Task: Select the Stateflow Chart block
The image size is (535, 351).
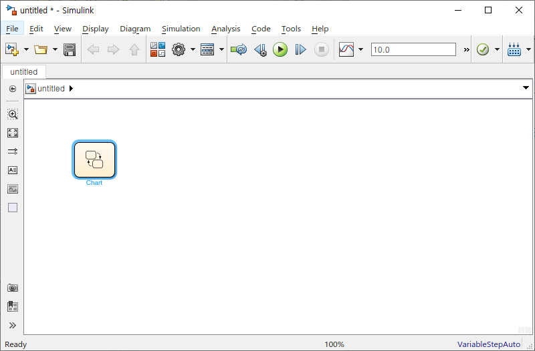Action: point(94,159)
